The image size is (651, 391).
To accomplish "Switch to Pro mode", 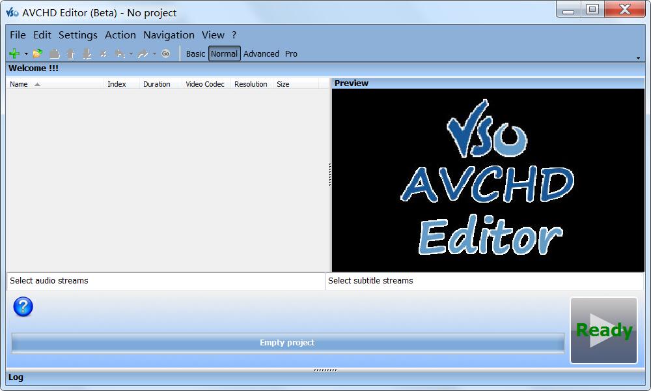I will pos(291,54).
